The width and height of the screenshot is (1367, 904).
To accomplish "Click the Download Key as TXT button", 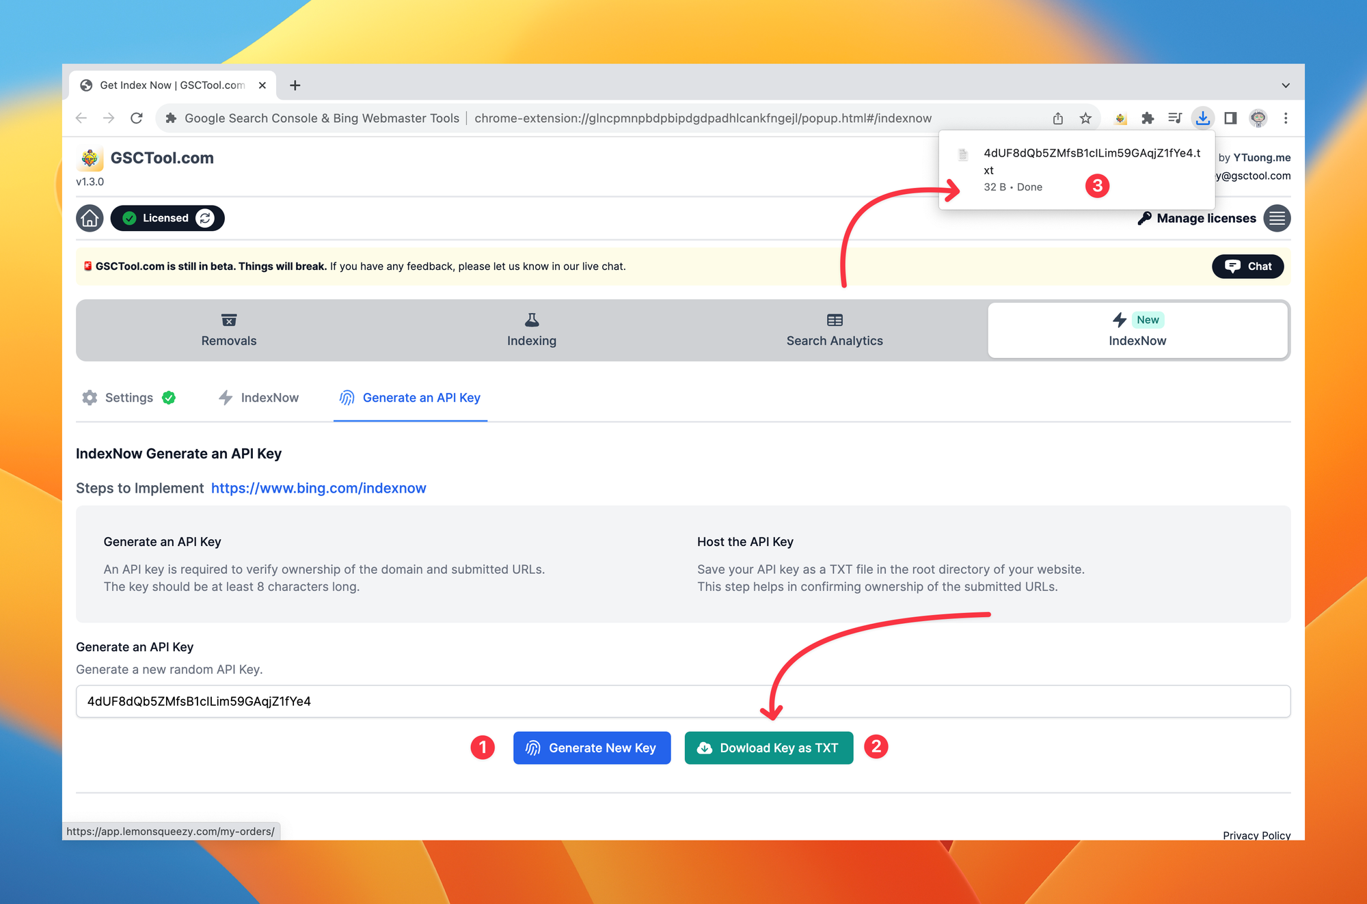I will pyautogui.click(x=769, y=748).
